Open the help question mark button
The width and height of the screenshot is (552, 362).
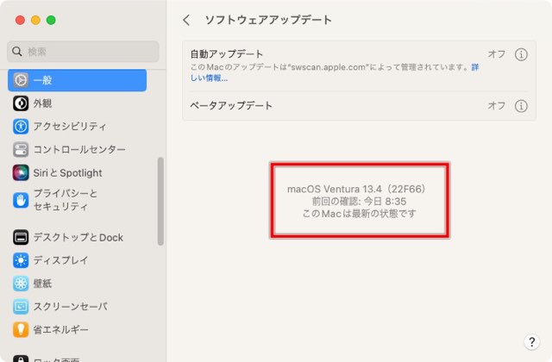[x=531, y=341]
